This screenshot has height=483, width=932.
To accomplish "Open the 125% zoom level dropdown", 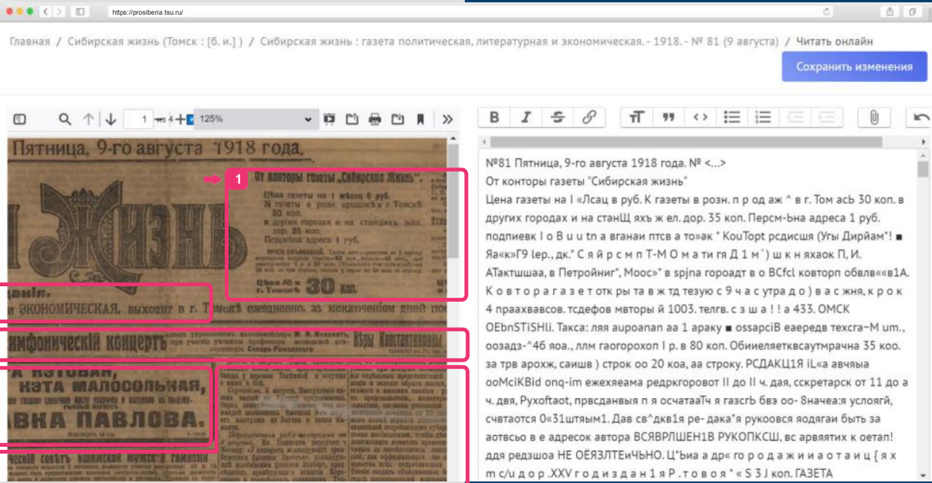I will click(256, 119).
